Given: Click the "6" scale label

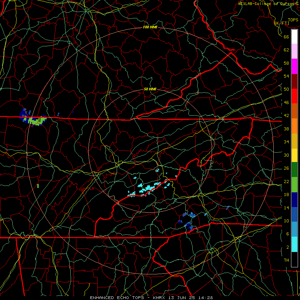Looking at the screenshot, I should [x=288, y=234].
